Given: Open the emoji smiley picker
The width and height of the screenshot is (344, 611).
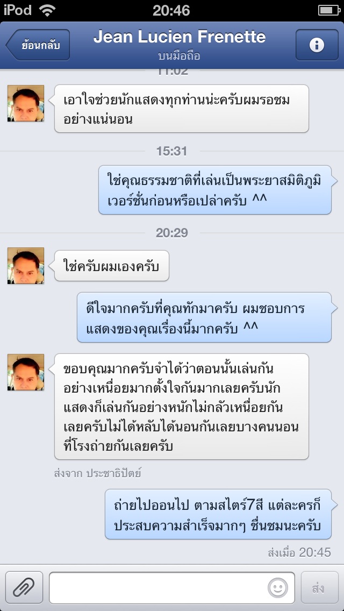Looking at the screenshot, I should (x=278, y=588).
